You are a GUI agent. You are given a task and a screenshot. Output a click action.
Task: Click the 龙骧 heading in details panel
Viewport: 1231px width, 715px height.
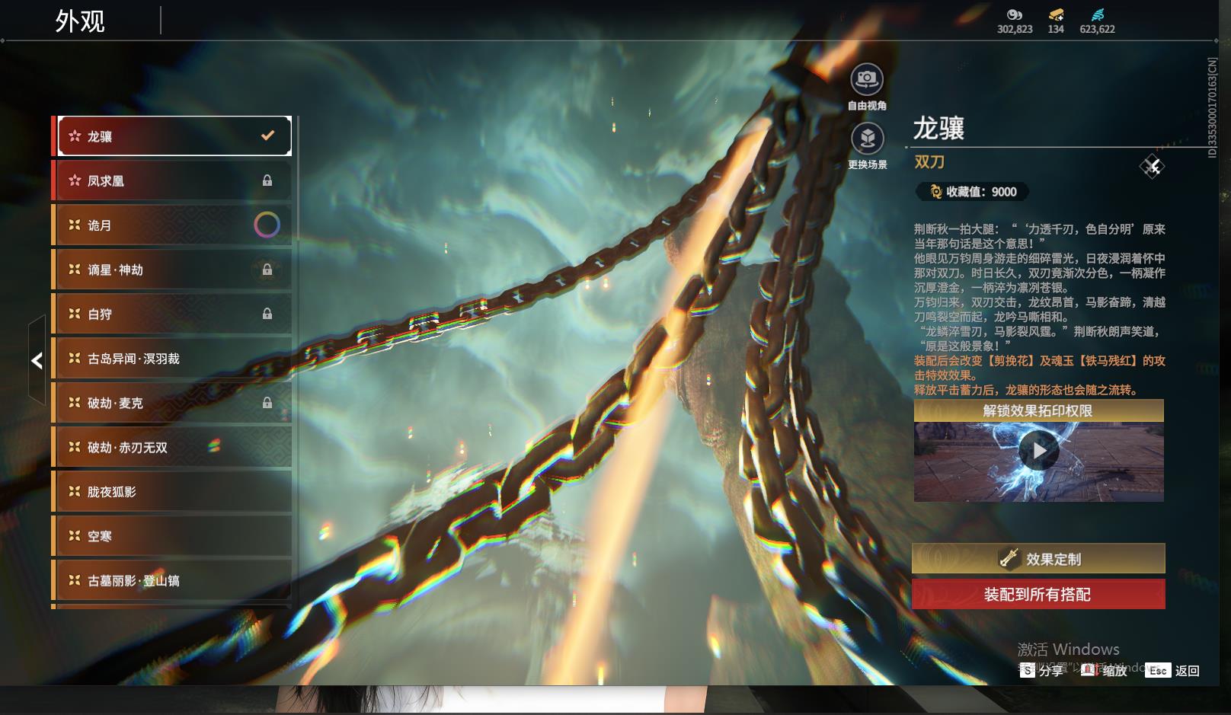[939, 128]
